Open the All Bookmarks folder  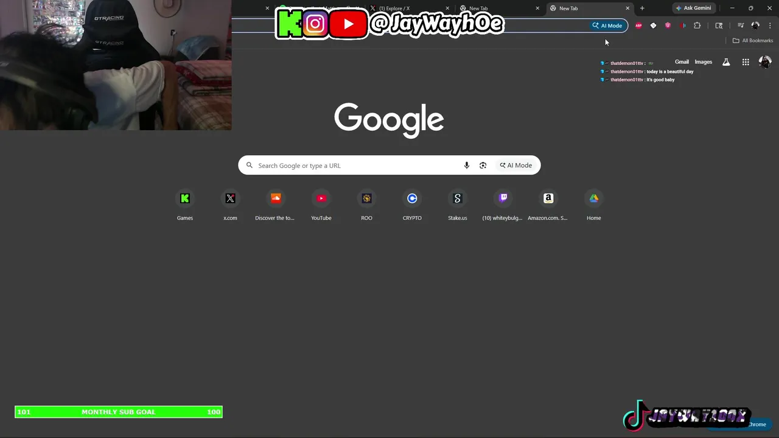click(x=753, y=41)
